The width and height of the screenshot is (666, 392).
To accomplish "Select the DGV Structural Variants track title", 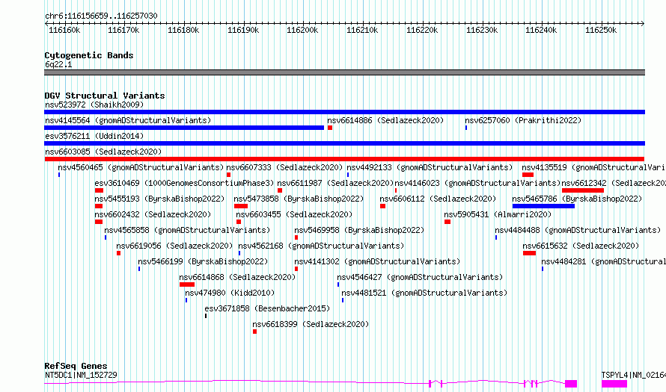I will click(x=105, y=96).
